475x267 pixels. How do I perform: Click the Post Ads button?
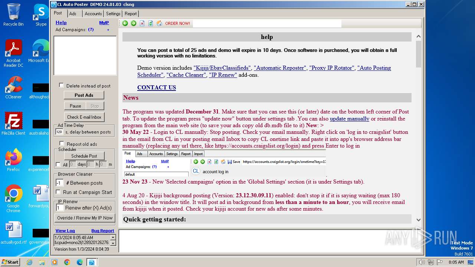tap(84, 95)
